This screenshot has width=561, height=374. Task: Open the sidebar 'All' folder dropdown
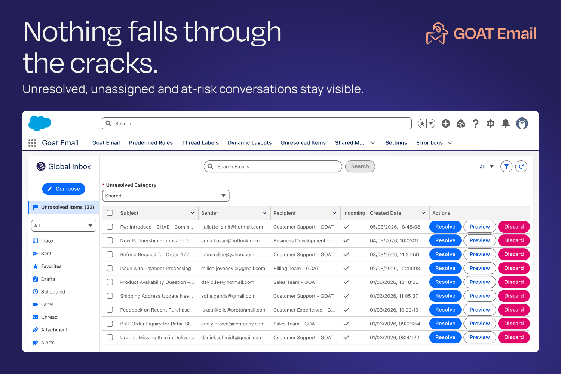click(x=64, y=226)
